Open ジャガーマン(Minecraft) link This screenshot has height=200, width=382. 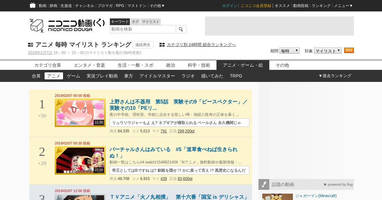pos(316,196)
